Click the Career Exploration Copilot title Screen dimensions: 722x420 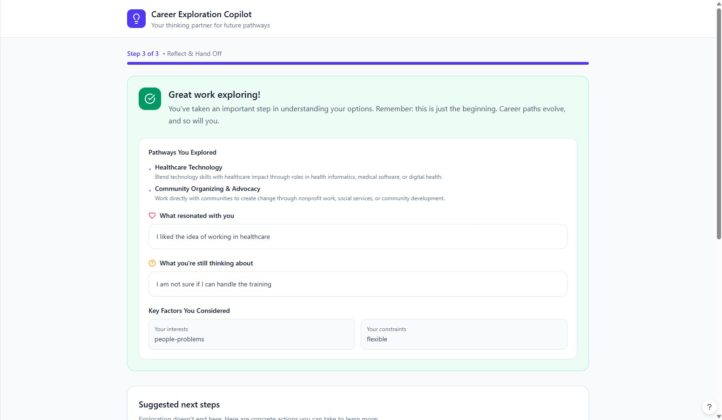point(202,14)
